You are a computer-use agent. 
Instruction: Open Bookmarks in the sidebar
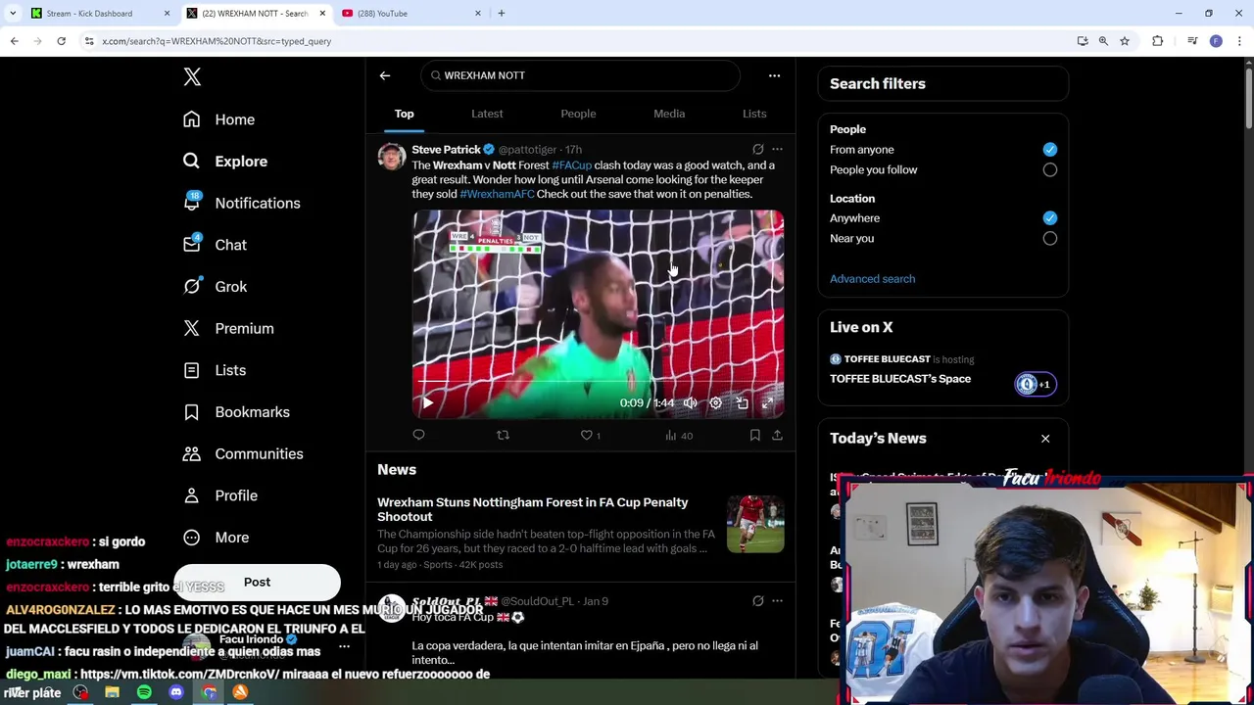pyautogui.click(x=237, y=412)
